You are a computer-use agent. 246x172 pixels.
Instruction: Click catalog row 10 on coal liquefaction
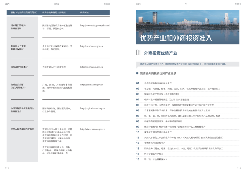click(188, 132)
